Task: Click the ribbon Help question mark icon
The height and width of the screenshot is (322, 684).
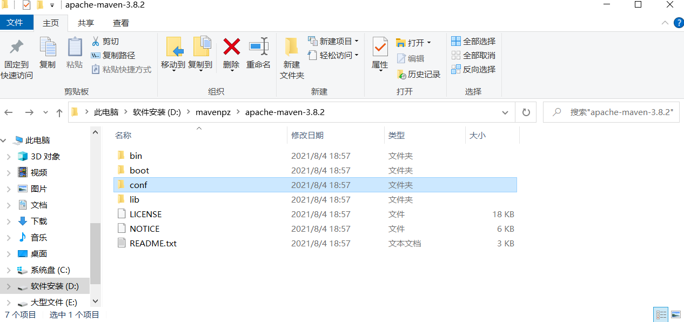Action: [x=679, y=23]
